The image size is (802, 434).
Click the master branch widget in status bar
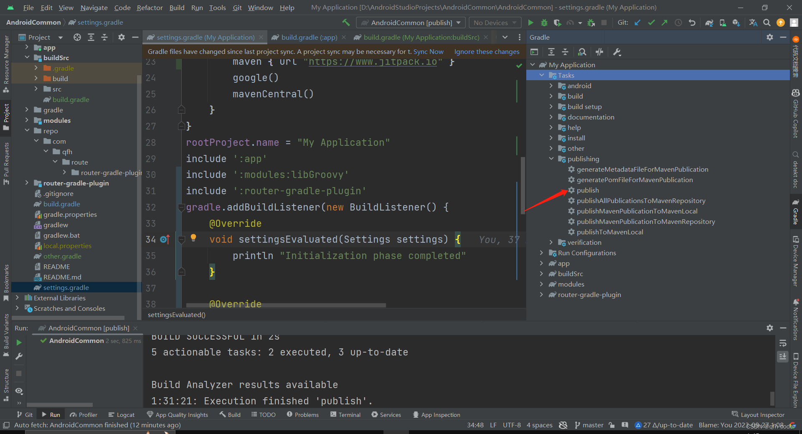coord(589,425)
